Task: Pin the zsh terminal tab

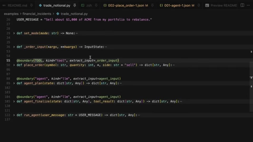Action: pos(96,6)
